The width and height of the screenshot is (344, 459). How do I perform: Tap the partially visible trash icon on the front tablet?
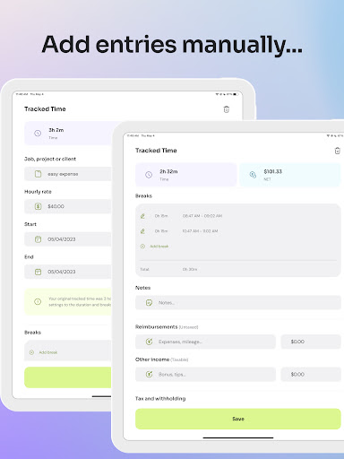[x=338, y=151]
